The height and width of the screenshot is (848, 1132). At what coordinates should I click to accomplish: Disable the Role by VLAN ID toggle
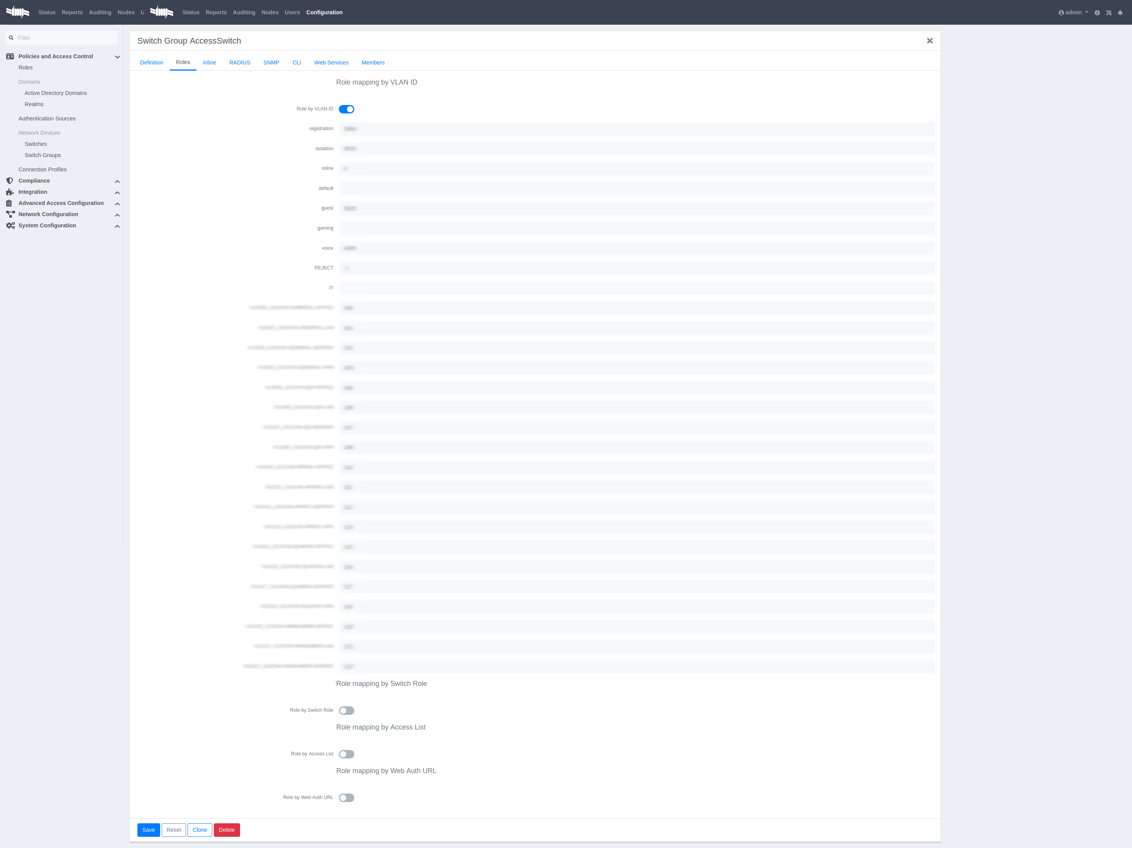(347, 109)
